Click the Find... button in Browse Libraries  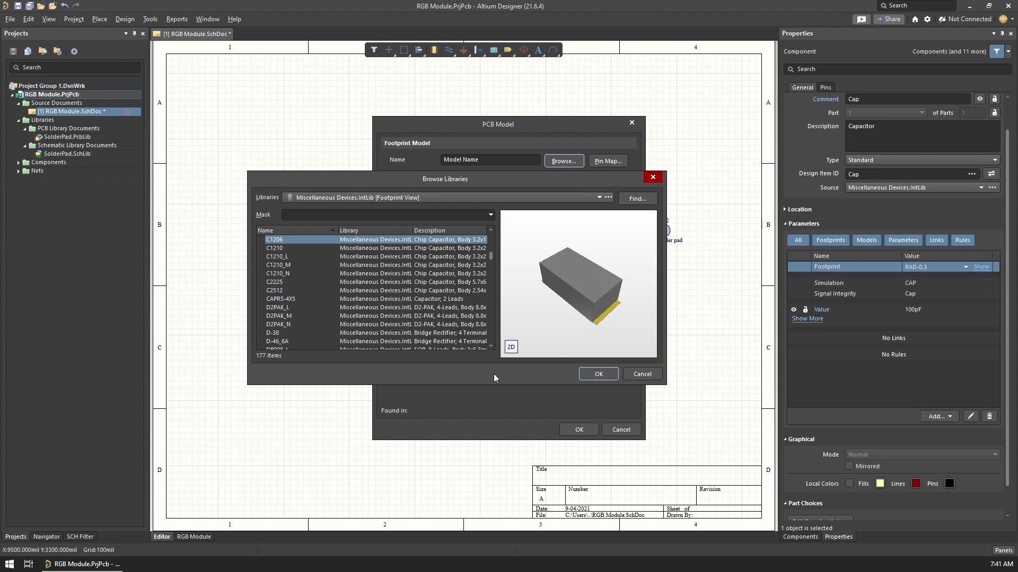pos(637,199)
